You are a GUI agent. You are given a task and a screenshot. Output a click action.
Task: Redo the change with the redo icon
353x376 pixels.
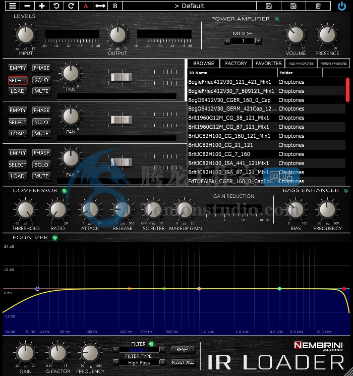[x=71, y=6]
